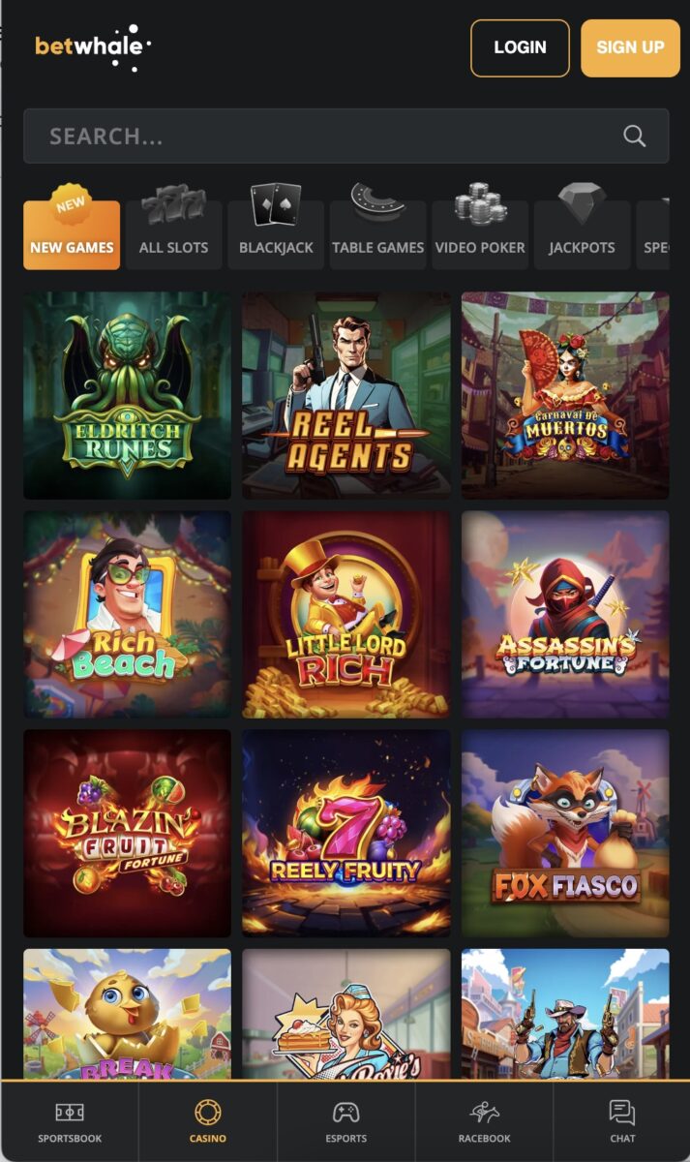
Task: Open the Esports gamepad icon
Action: click(346, 1112)
